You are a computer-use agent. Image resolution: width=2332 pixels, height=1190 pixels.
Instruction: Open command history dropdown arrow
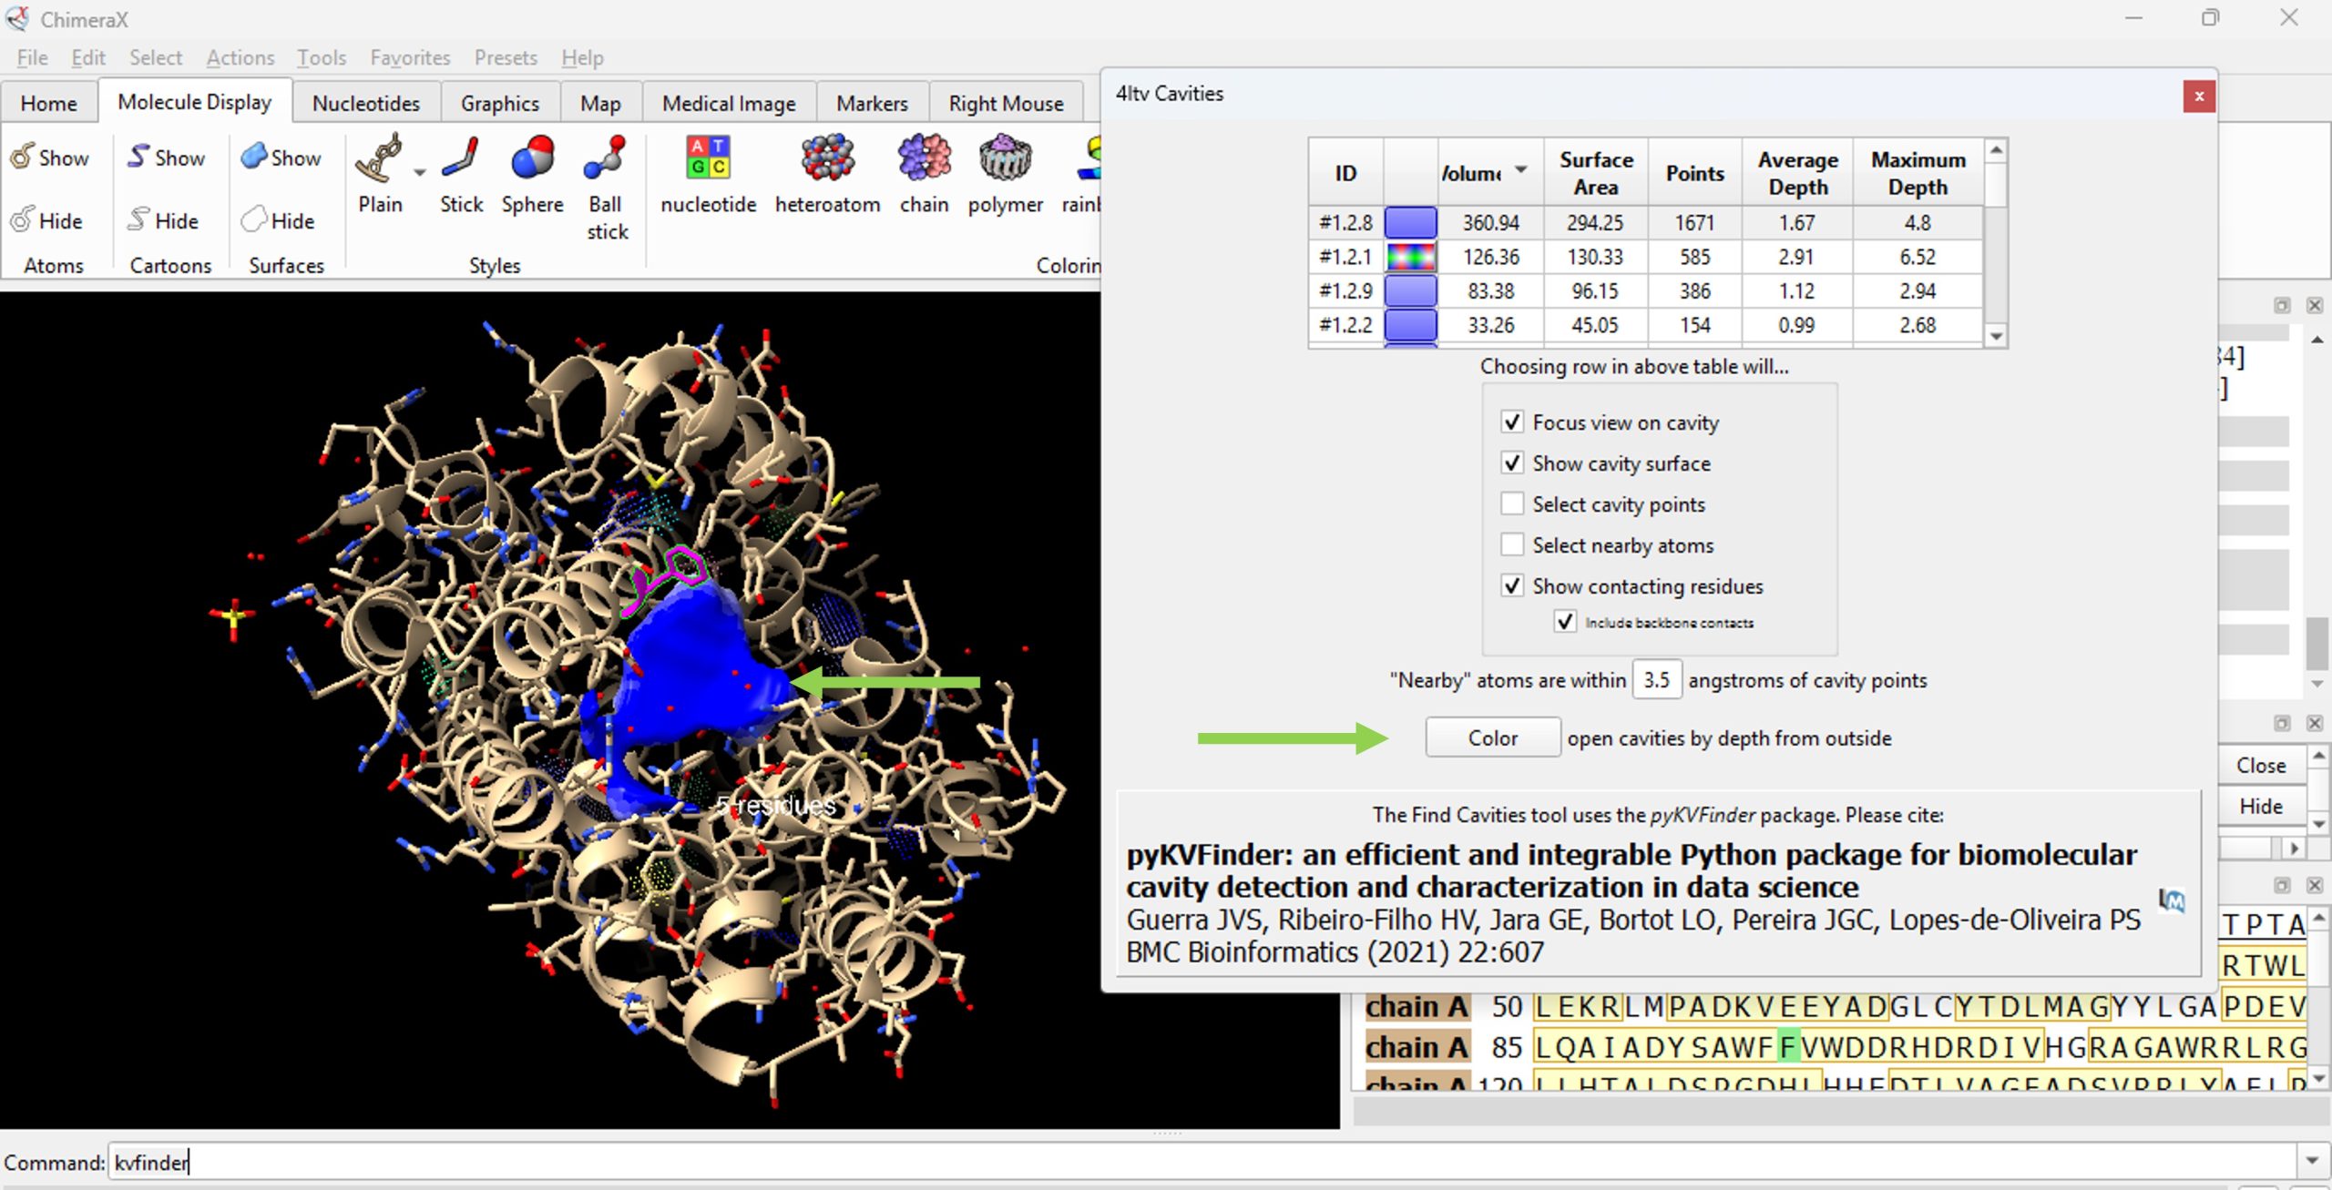click(2311, 1161)
